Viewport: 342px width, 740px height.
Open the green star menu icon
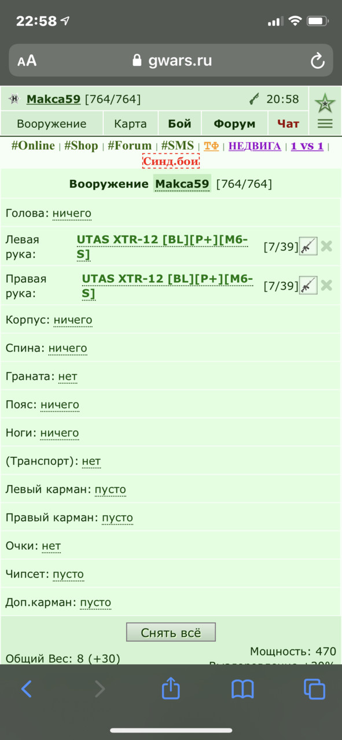point(325,104)
